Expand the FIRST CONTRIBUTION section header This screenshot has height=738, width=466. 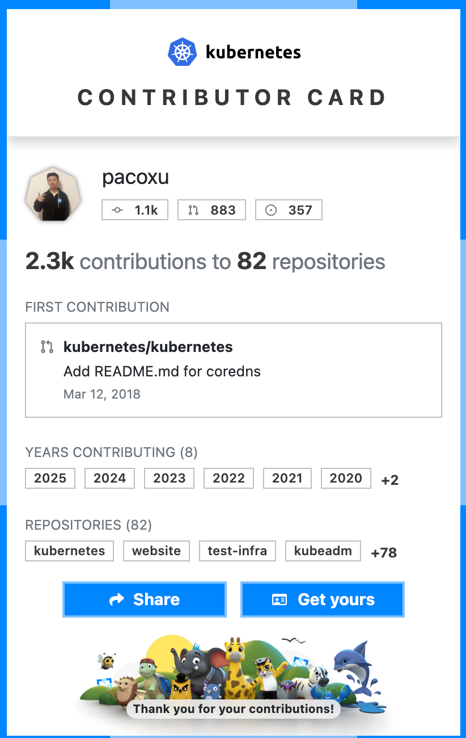[x=97, y=307]
